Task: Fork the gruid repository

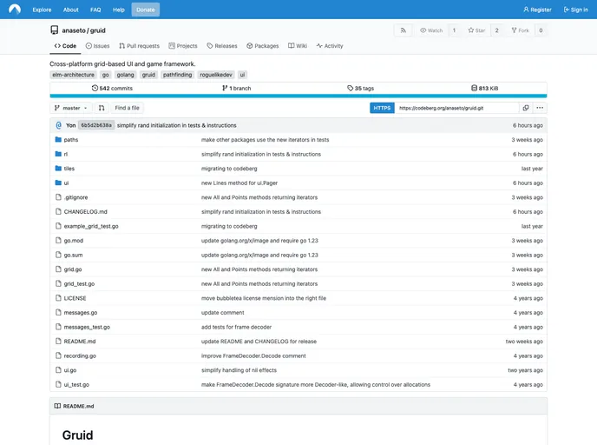Action: point(521,30)
